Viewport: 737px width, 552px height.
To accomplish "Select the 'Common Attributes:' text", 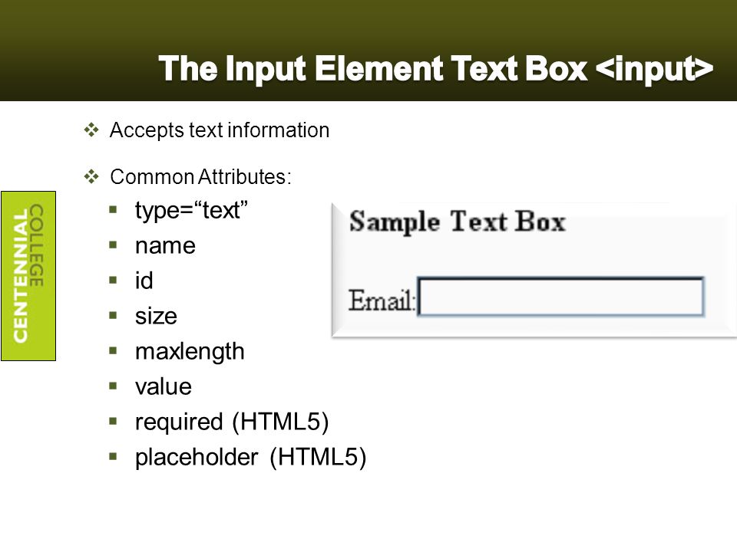I will pyautogui.click(x=200, y=177).
